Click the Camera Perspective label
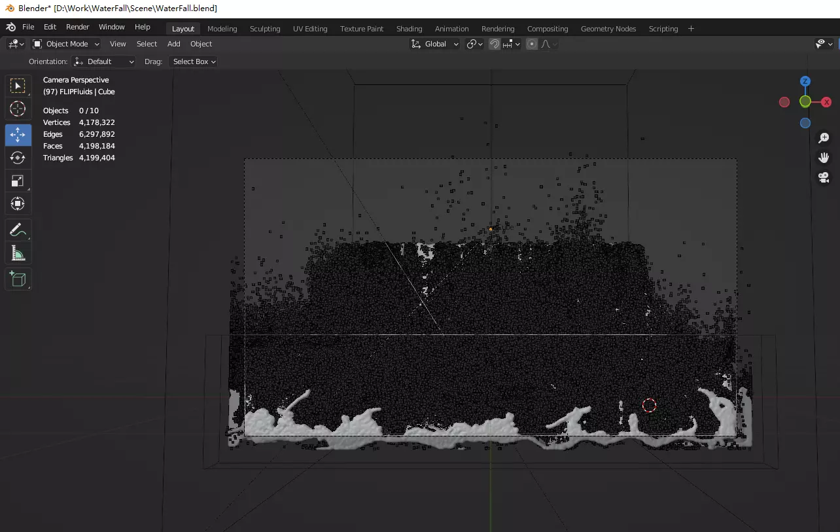 (x=76, y=80)
